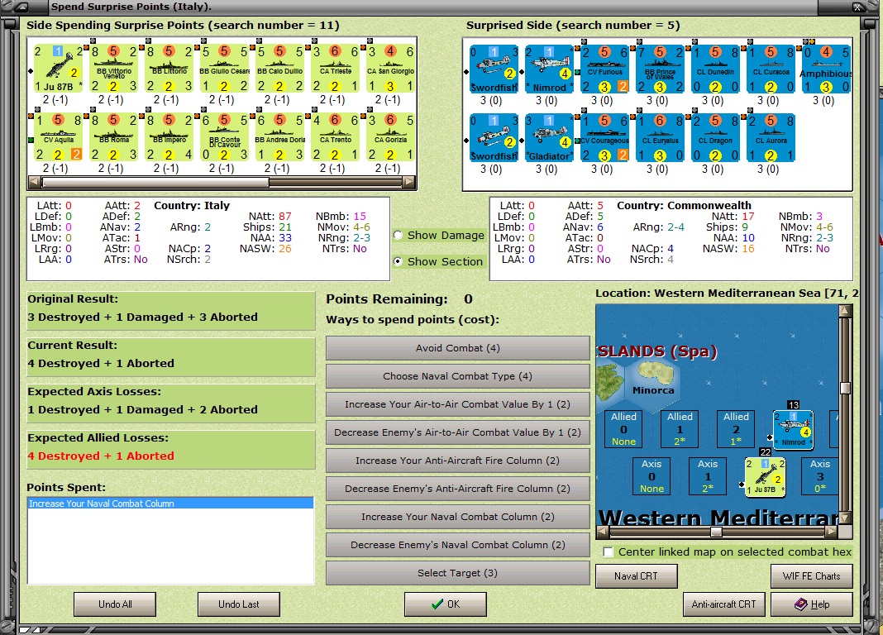Select the Show Damage radio button
The width and height of the screenshot is (883, 635).
[399, 236]
